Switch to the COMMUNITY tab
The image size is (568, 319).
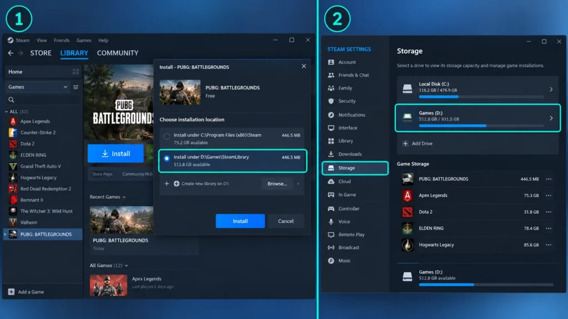point(118,53)
